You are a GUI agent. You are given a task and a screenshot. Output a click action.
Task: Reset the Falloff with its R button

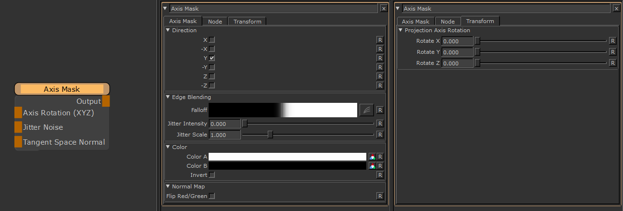coord(380,110)
